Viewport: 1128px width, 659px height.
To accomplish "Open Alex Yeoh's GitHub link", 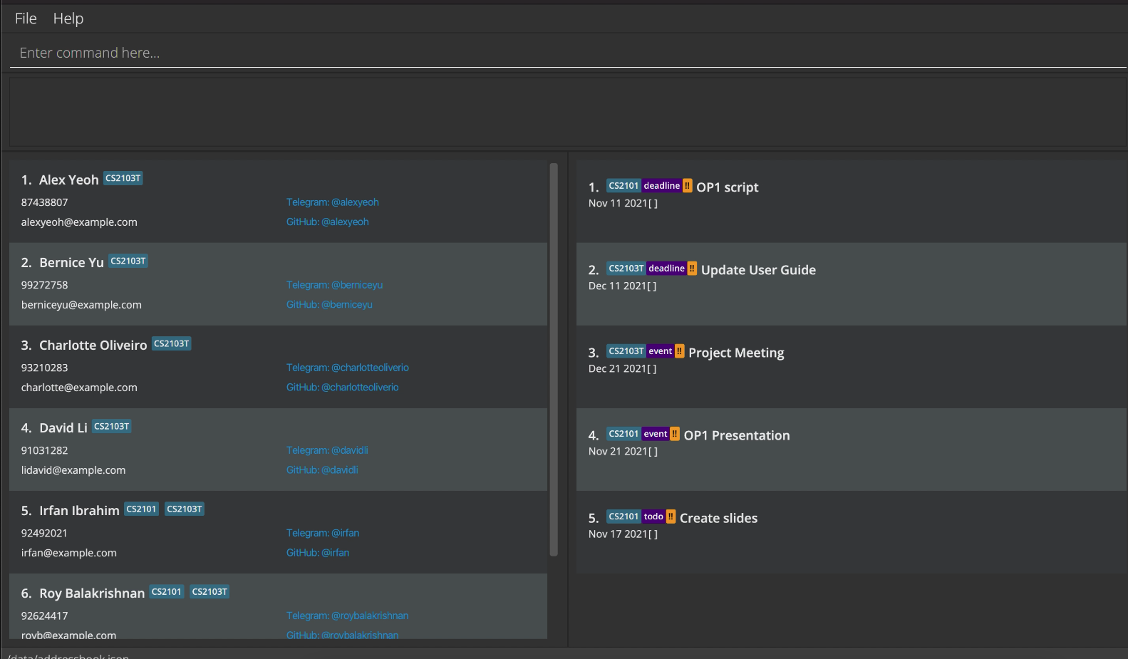I will [x=328, y=222].
